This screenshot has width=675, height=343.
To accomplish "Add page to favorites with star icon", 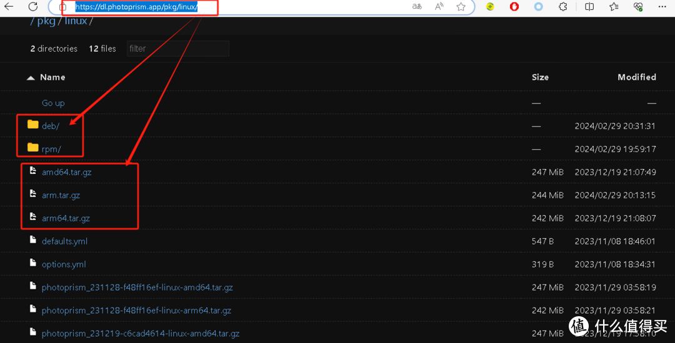I will 461,6.
